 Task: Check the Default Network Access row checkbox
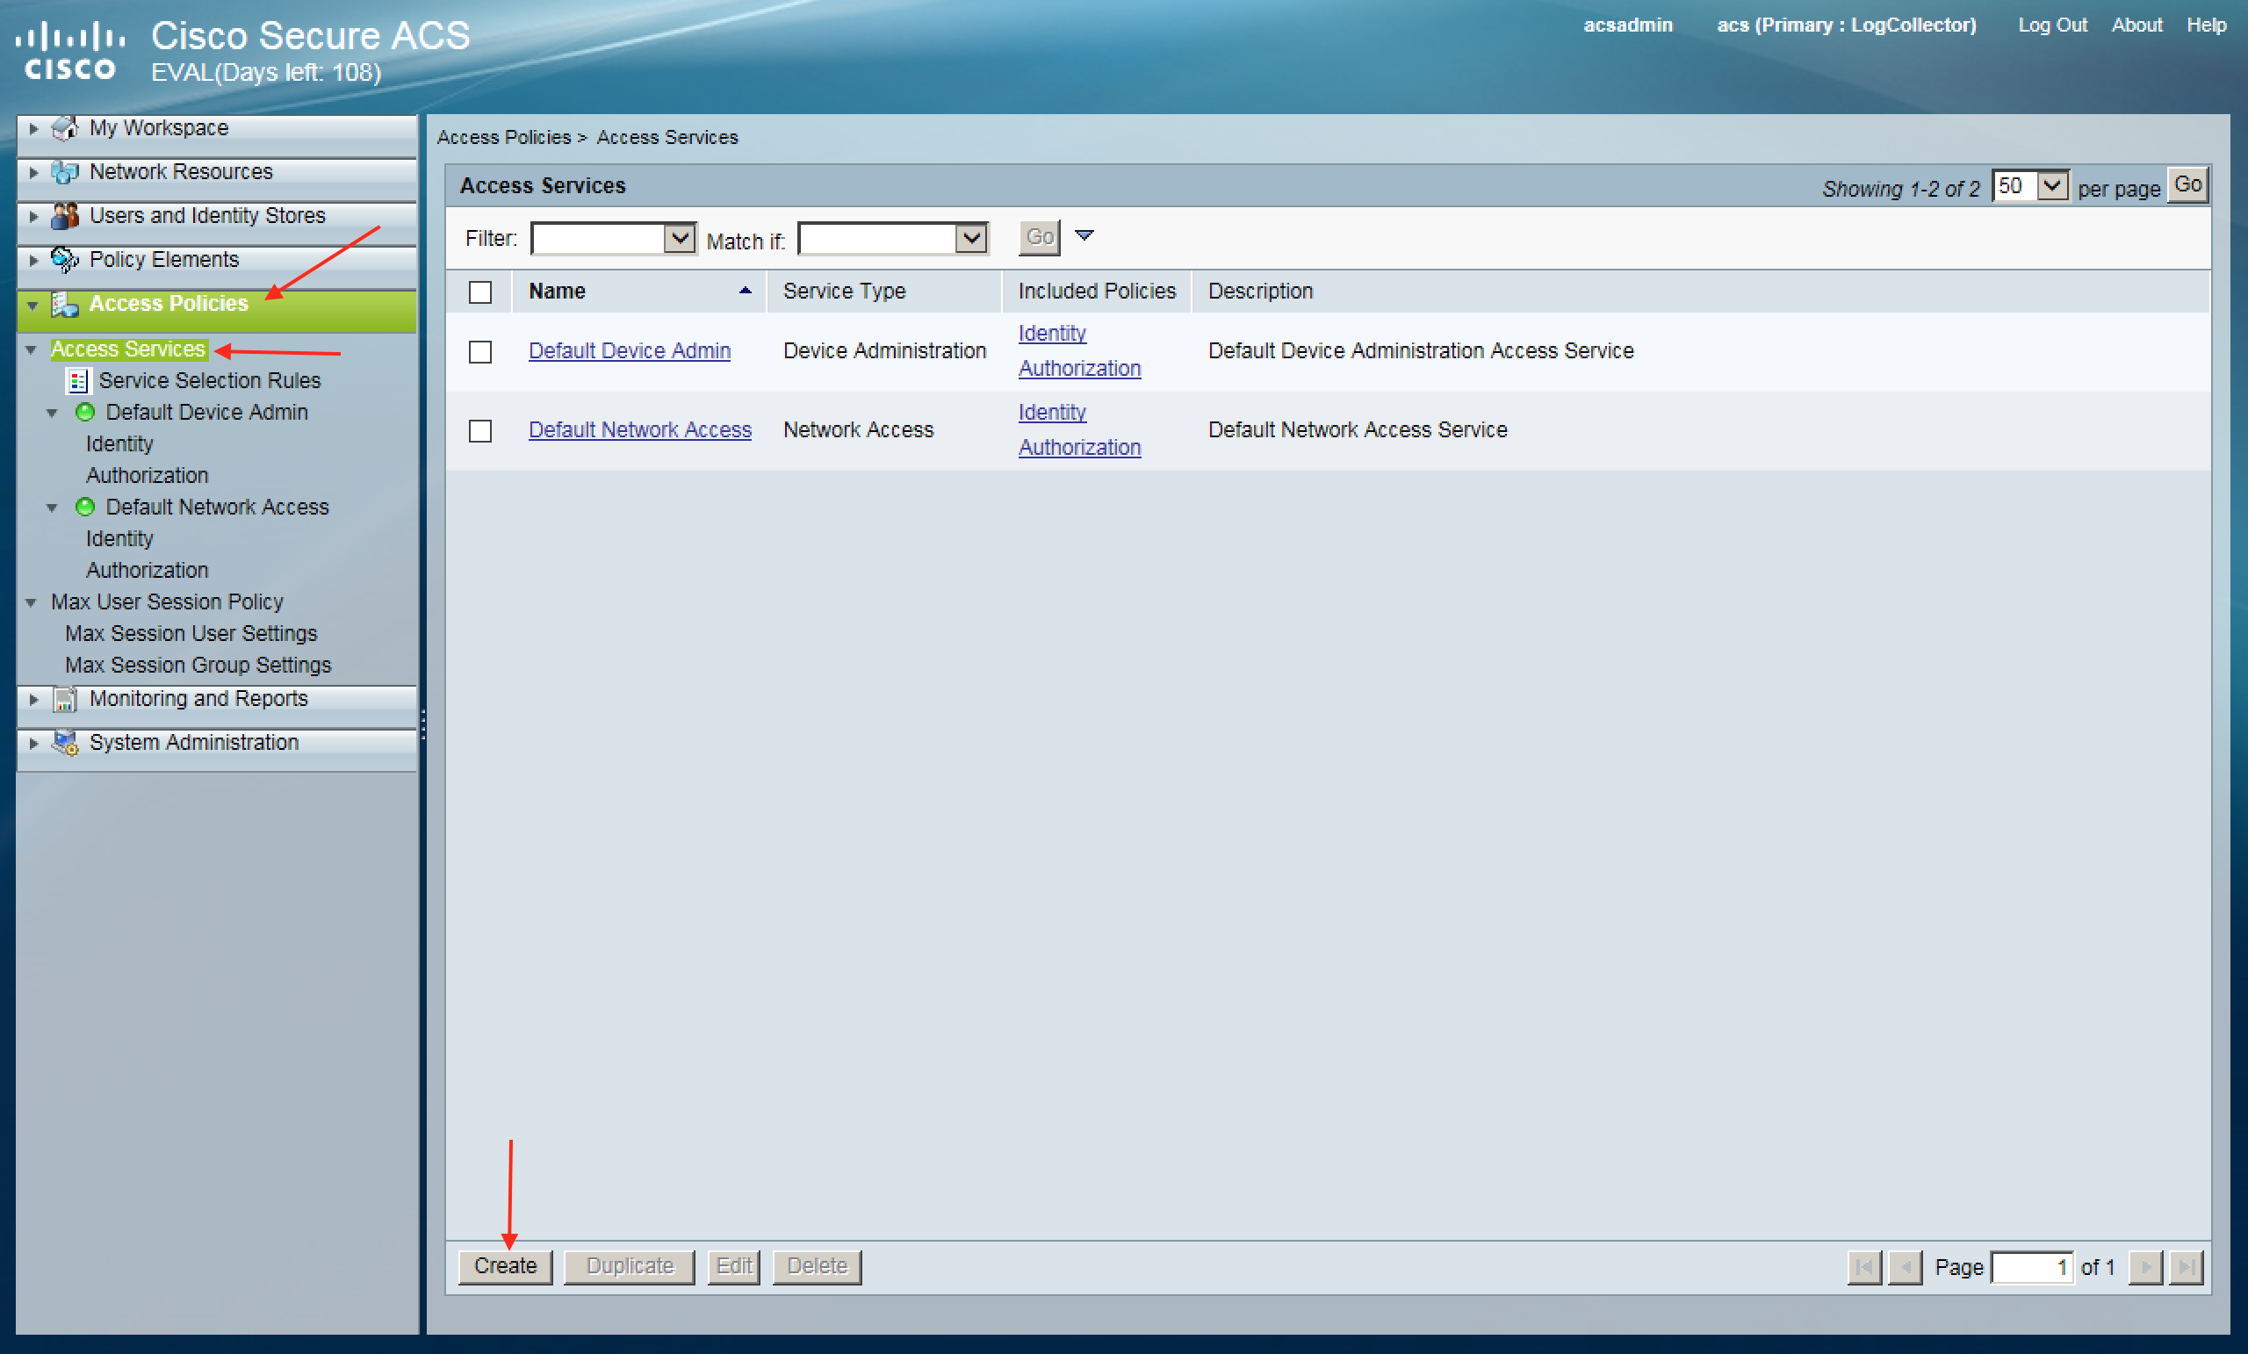point(479,430)
